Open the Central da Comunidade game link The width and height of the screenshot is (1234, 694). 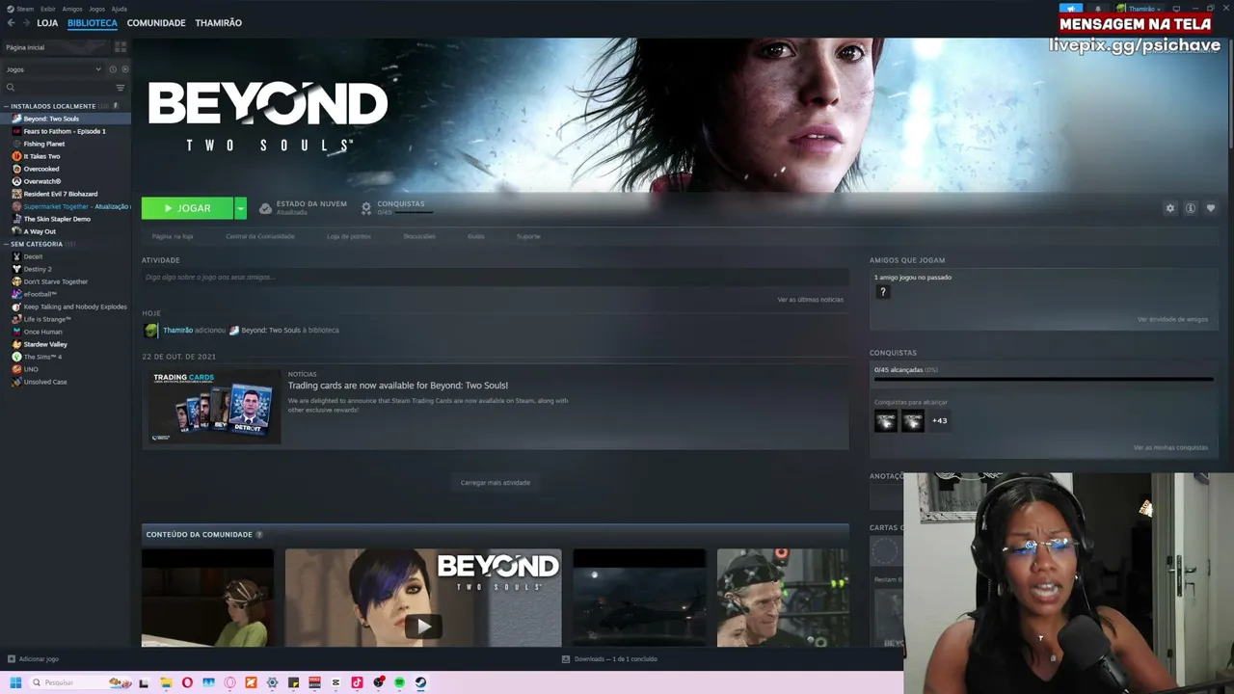260,236
